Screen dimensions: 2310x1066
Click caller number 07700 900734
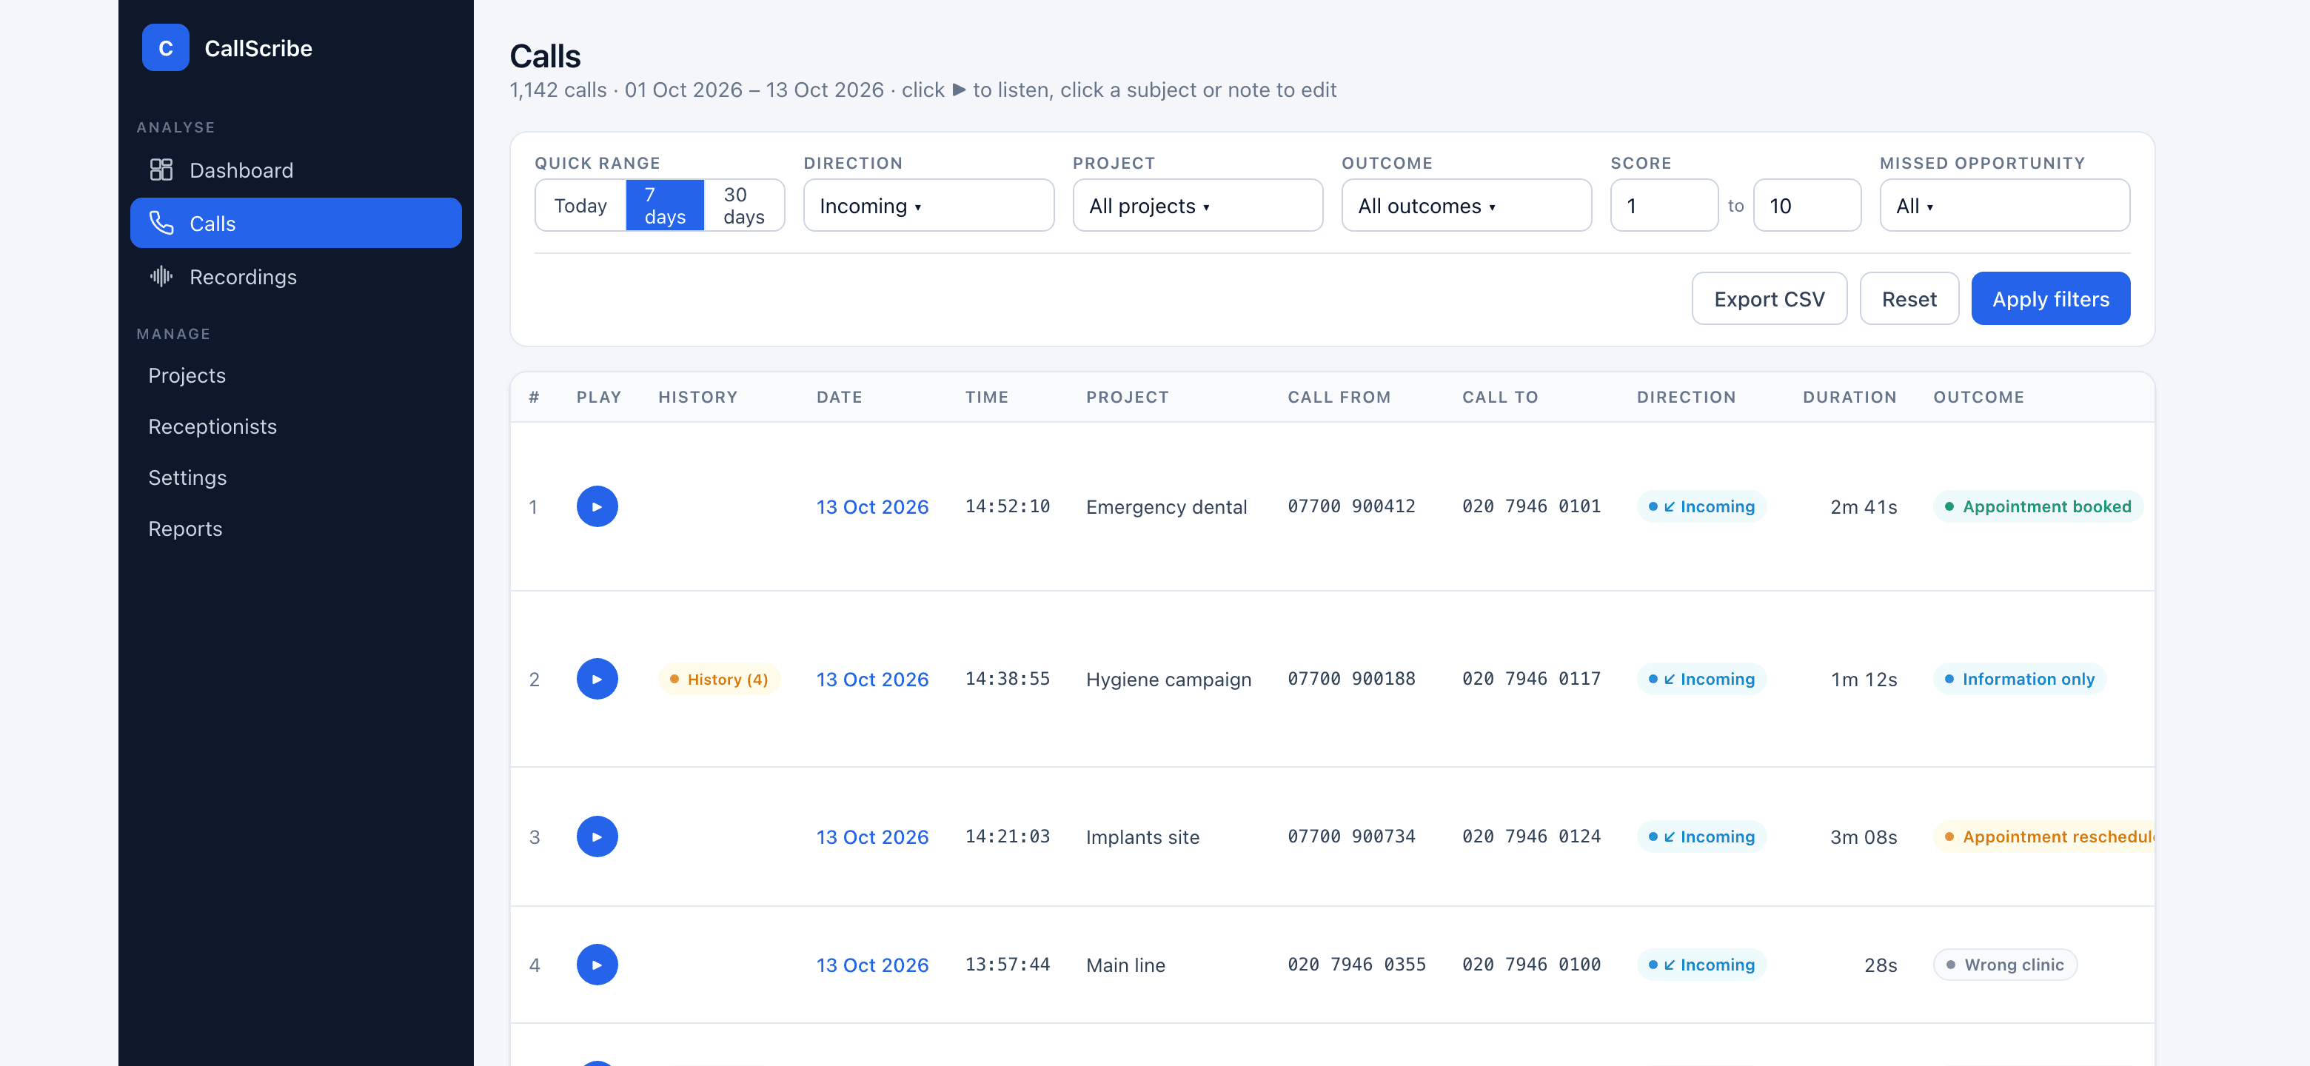1351,837
